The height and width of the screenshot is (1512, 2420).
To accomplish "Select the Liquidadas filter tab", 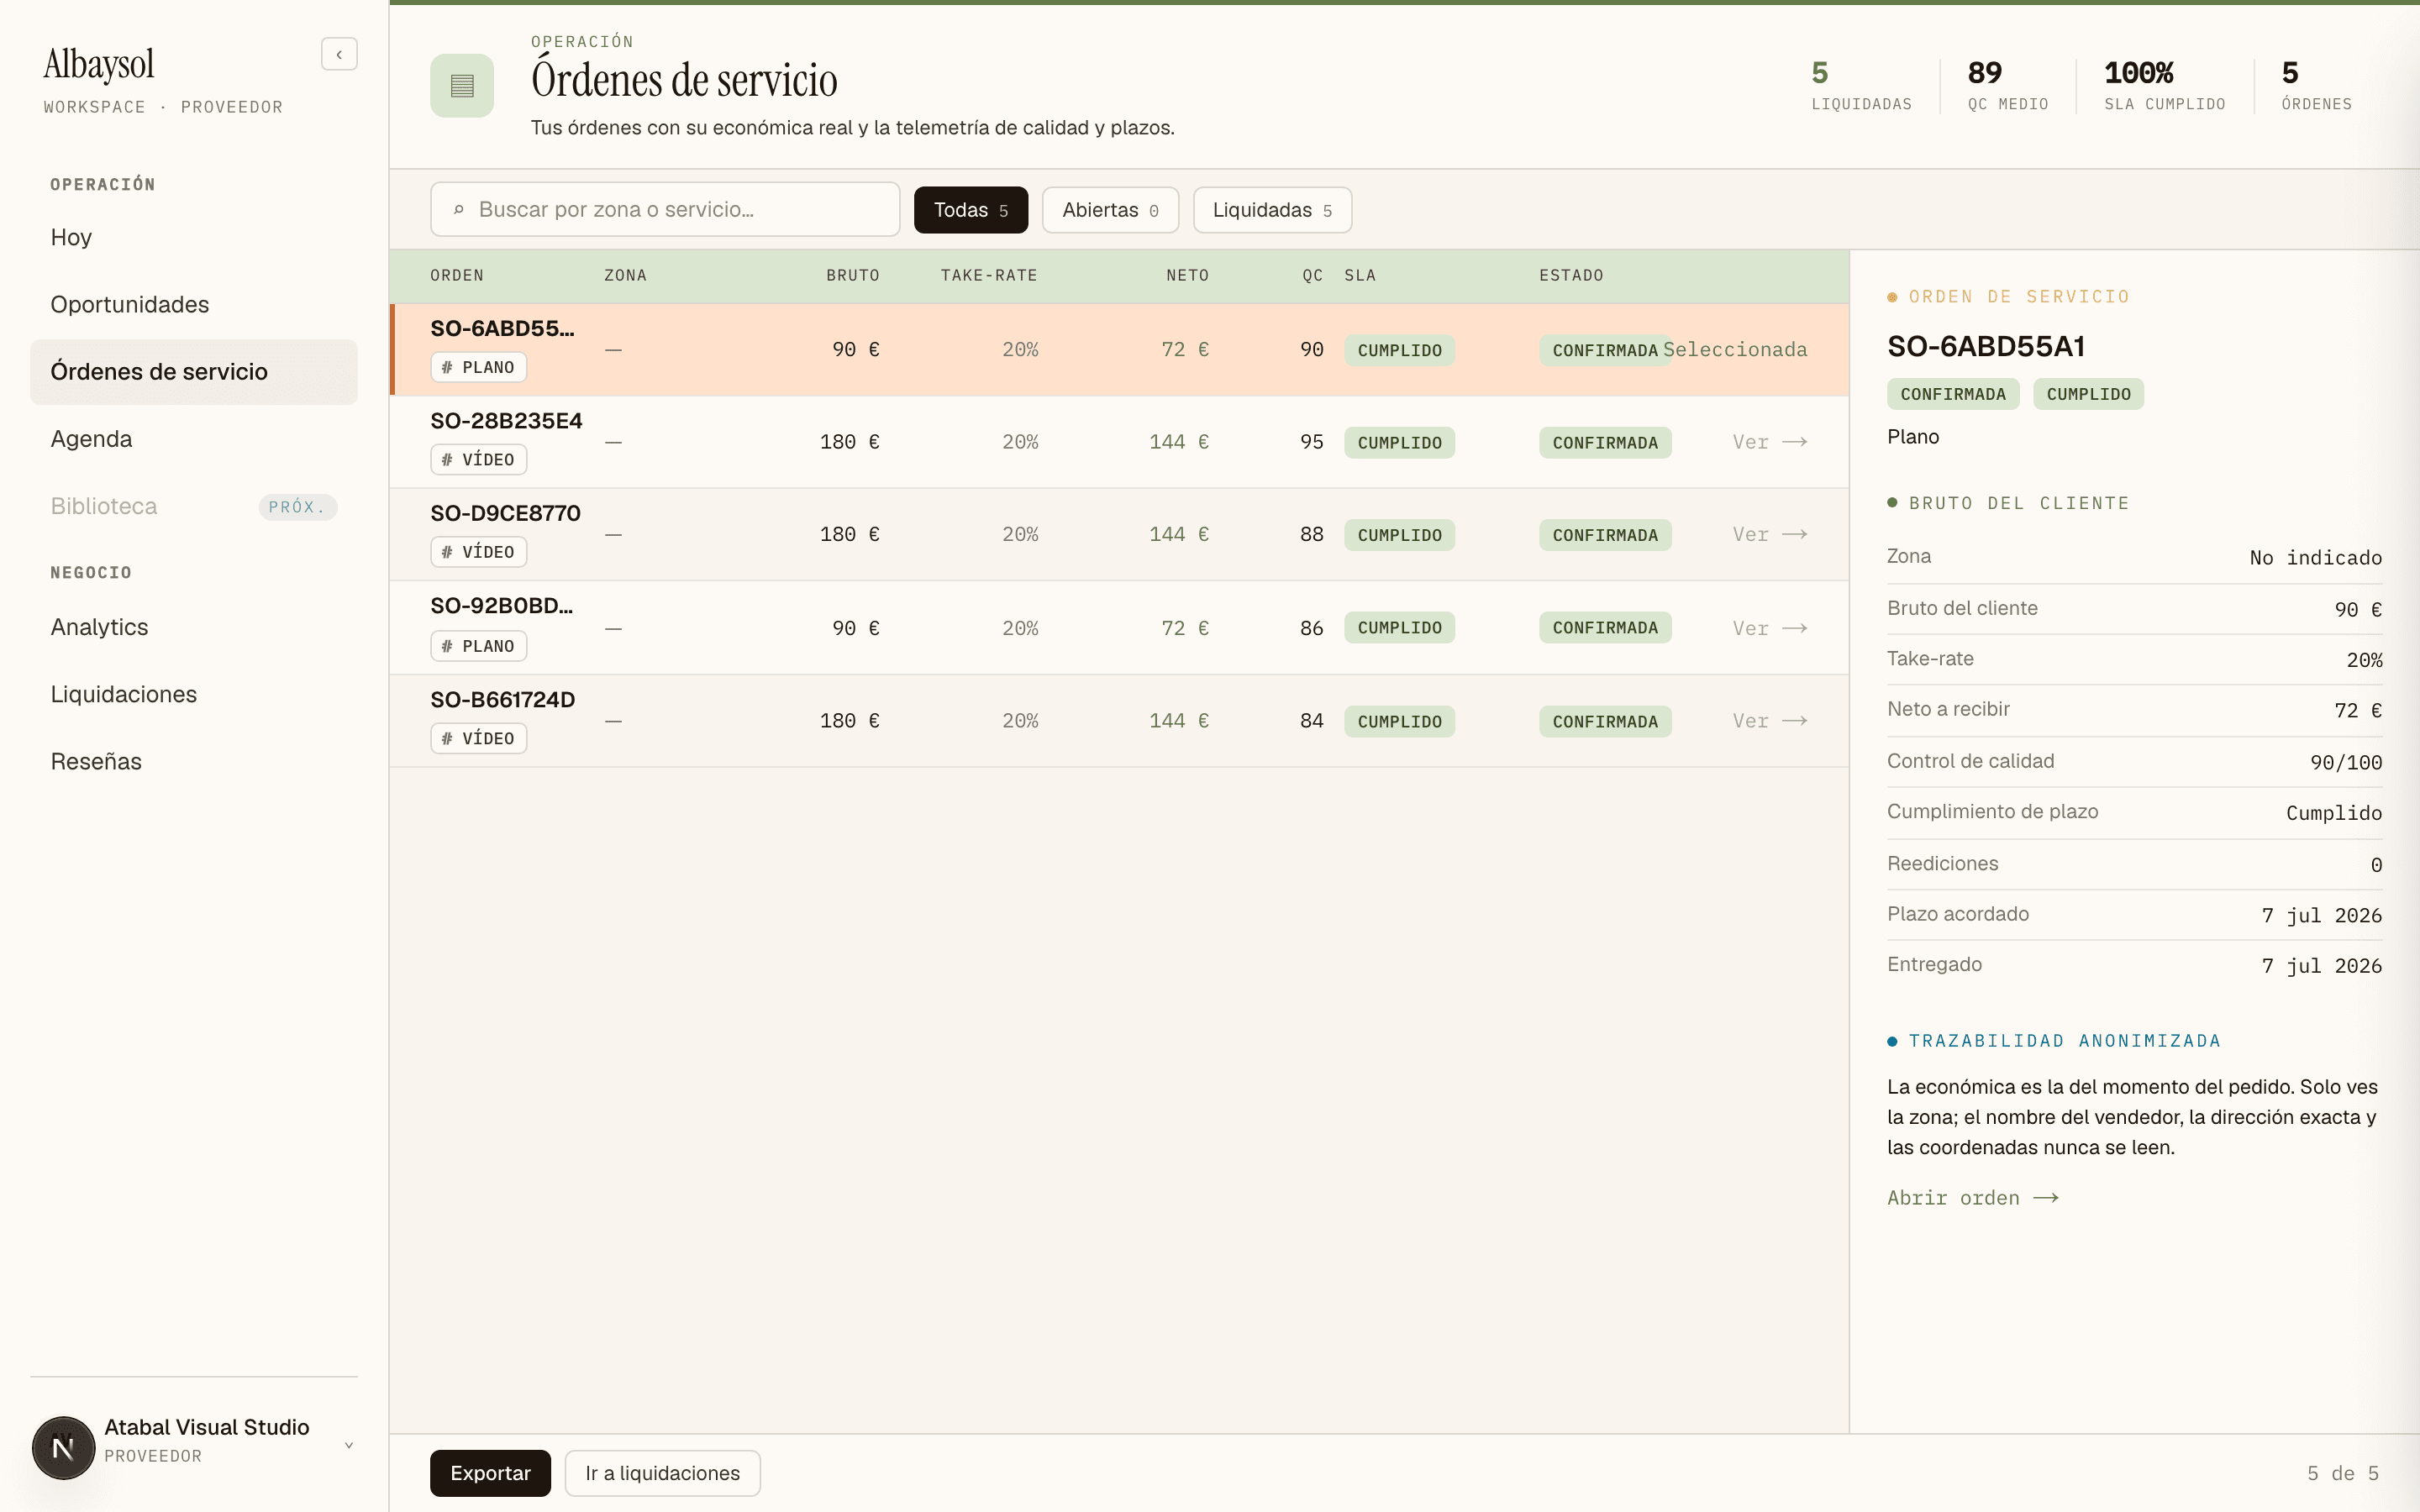I will click(x=1272, y=210).
